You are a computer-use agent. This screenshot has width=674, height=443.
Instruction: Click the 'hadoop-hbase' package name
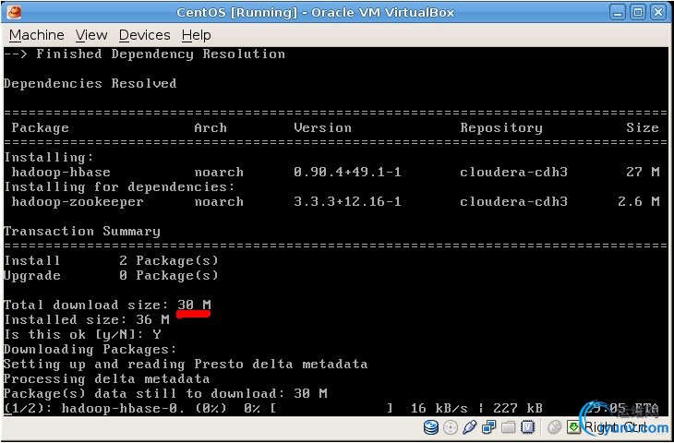tap(61, 173)
